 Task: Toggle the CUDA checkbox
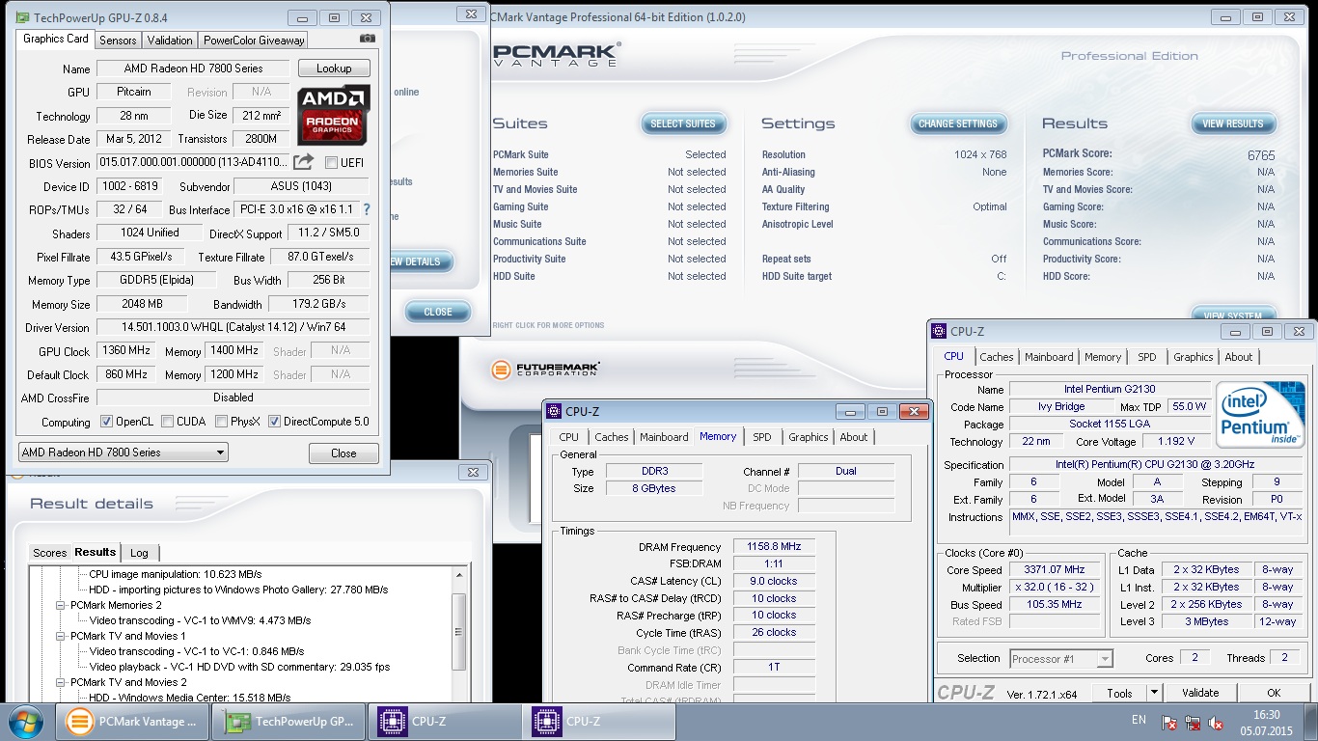coord(168,422)
